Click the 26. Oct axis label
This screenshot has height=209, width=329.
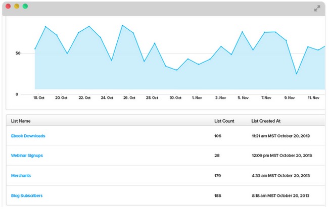pos(129,98)
